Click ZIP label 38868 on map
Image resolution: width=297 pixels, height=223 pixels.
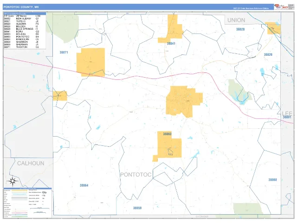tap(272, 180)
